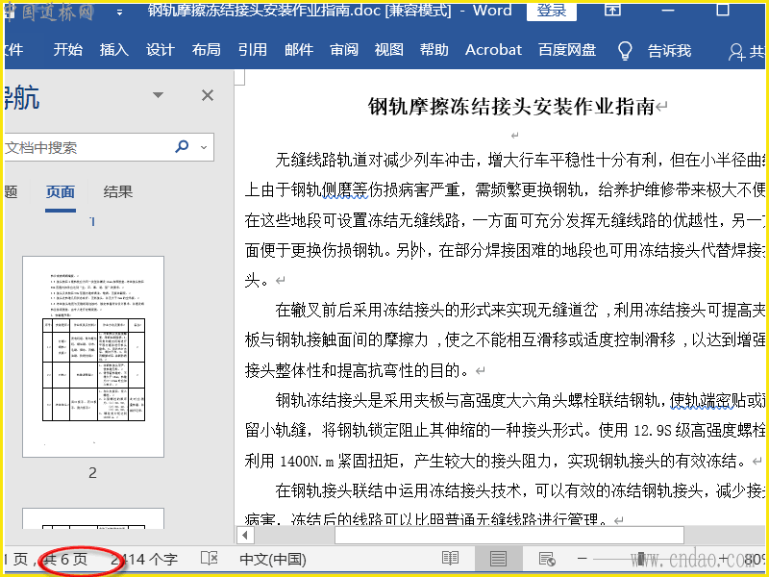Click the zoom out minus button
Viewport: 769px width, 577px height.
(x=582, y=559)
